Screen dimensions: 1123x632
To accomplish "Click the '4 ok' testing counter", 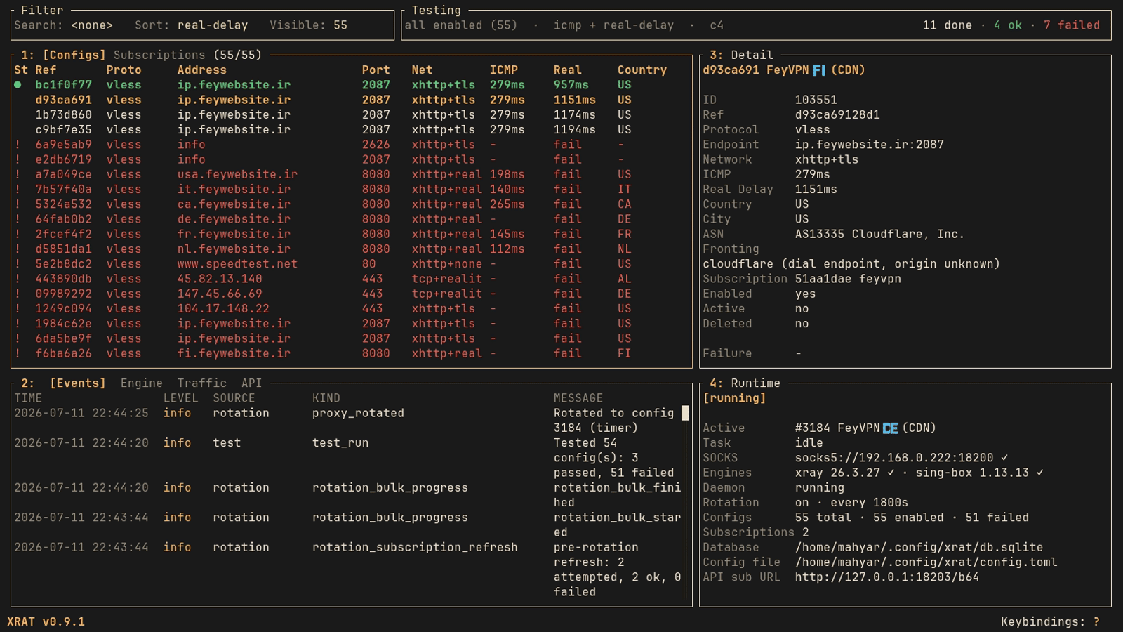I will tap(1008, 25).
